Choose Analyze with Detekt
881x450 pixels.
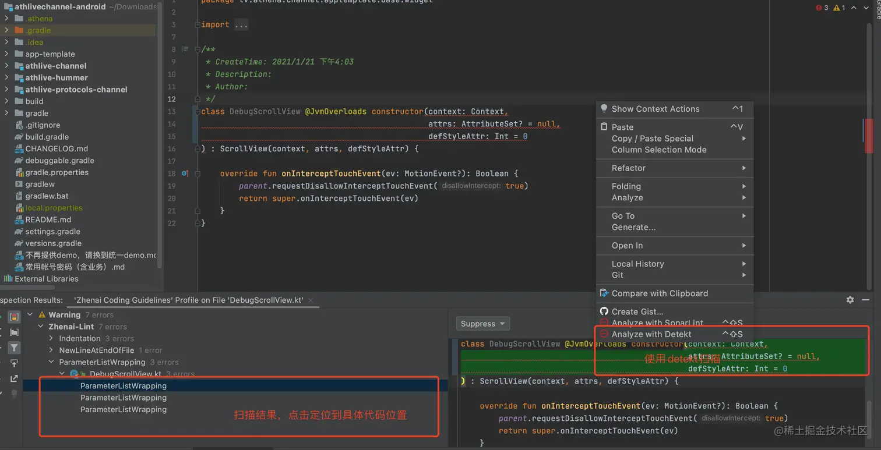[x=674, y=334]
